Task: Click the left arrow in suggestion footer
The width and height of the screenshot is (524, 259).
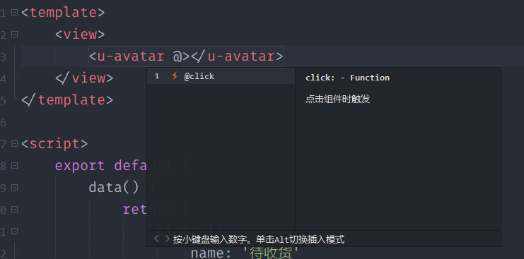Action: point(156,239)
